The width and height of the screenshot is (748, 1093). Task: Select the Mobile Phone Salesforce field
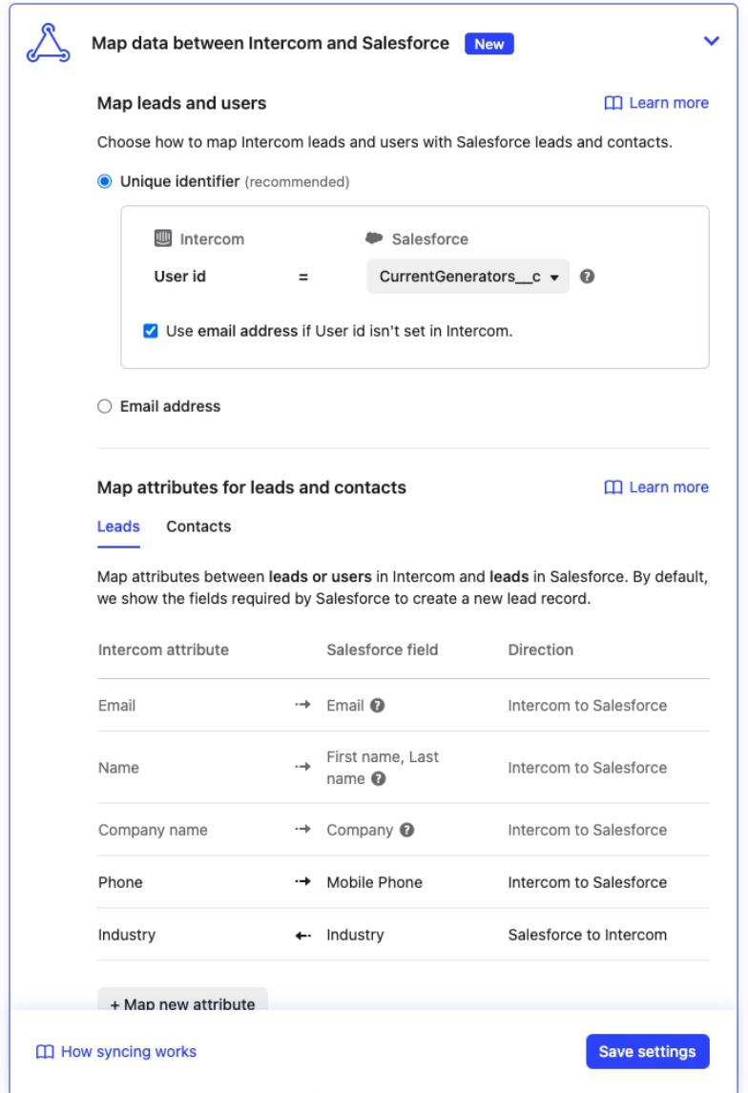[x=374, y=882]
